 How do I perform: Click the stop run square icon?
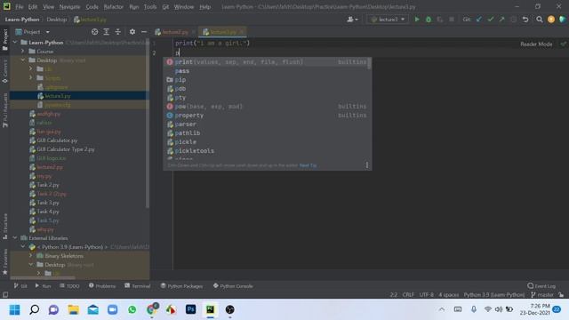tap(452, 20)
